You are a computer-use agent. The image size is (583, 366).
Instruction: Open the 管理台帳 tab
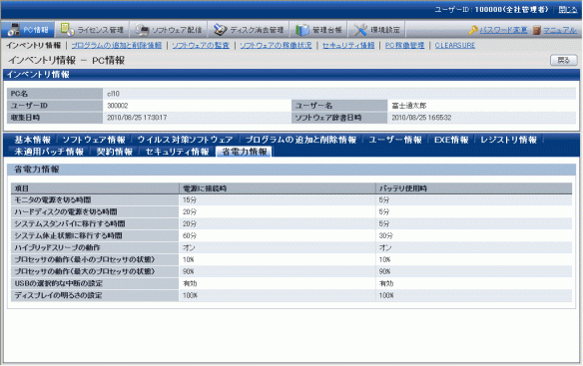(x=318, y=29)
